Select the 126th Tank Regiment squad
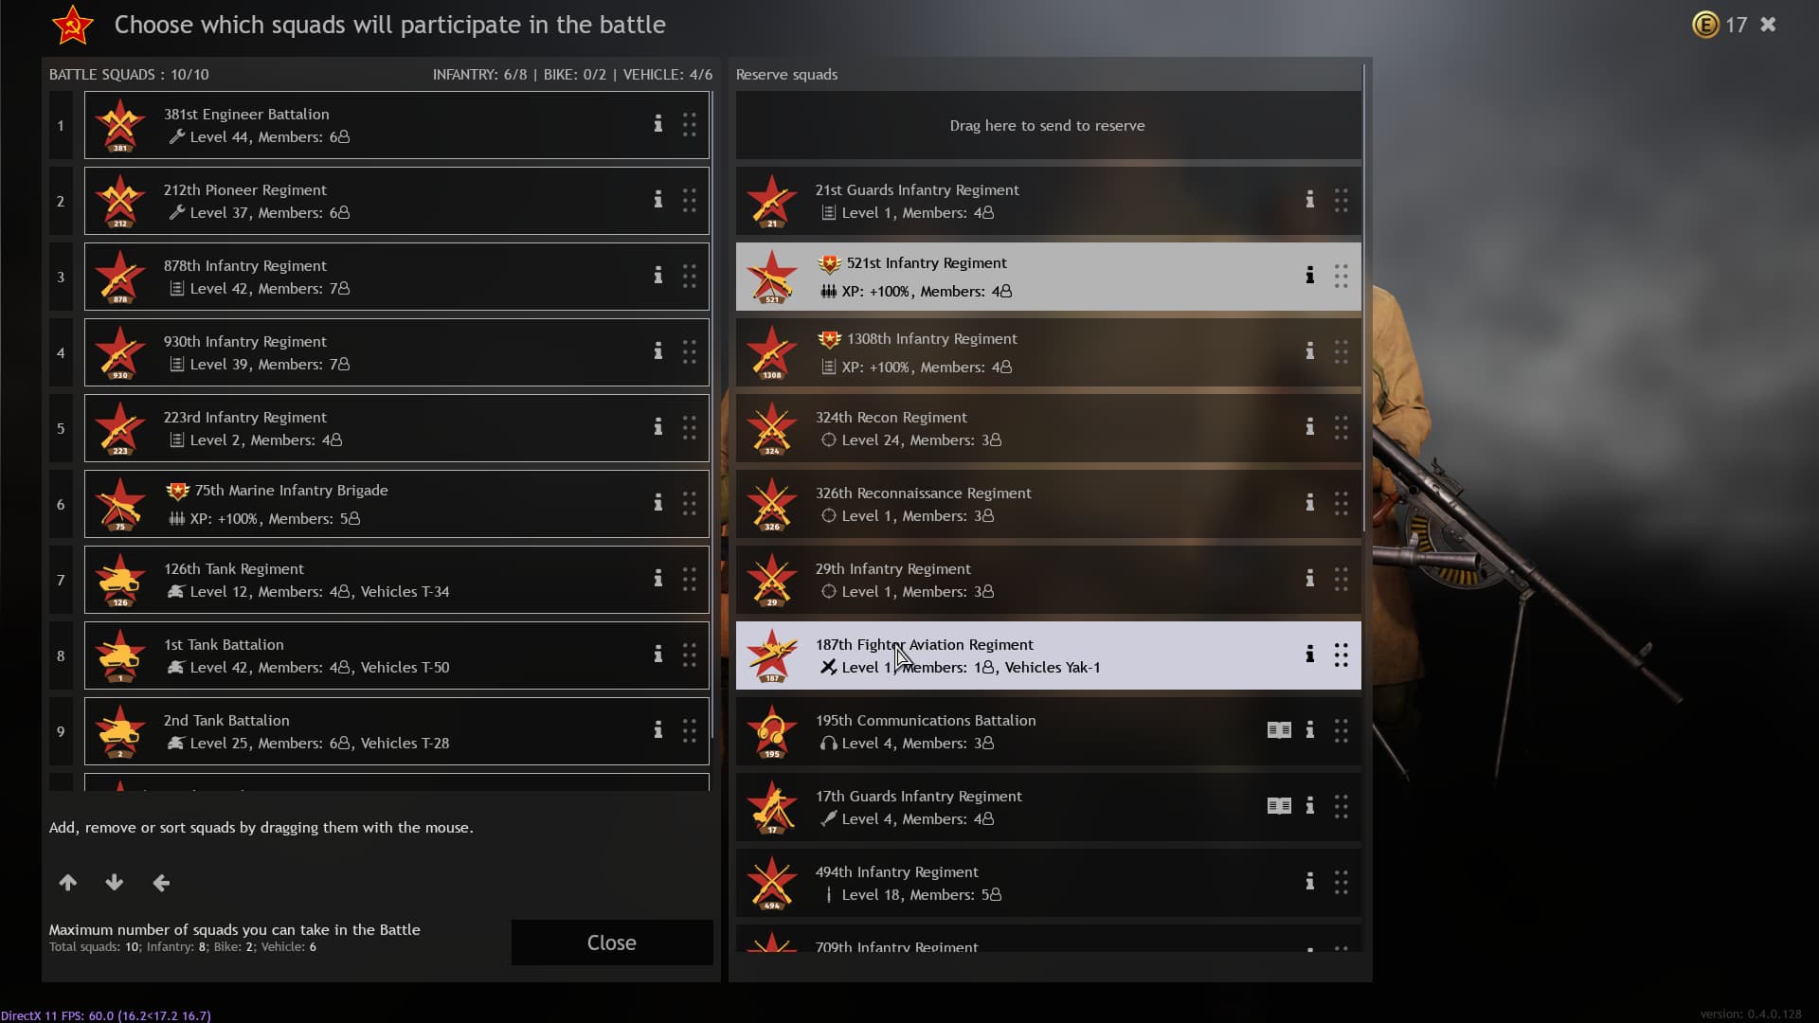 click(397, 580)
